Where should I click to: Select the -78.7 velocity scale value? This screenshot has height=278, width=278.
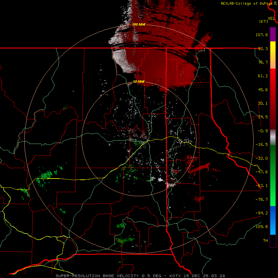click(262, 200)
